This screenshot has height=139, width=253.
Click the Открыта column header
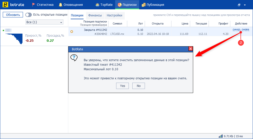point(158,24)
